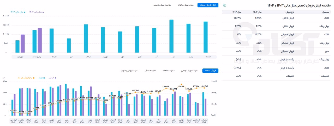Click the ۲۱% export sales cell

click(x=239, y=34)
